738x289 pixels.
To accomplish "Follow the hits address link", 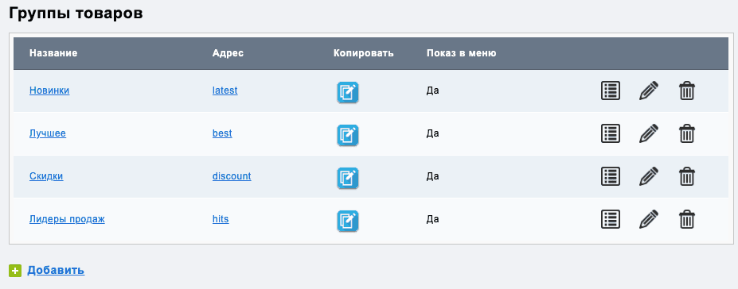I will point(221,219).
